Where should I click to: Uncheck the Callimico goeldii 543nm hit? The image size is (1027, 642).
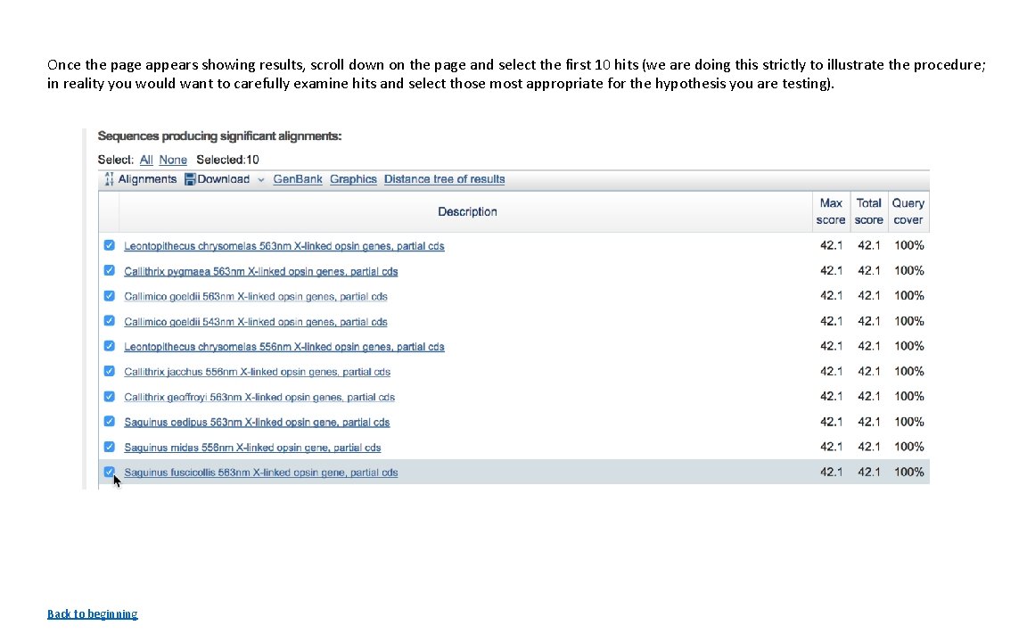point(109,321)
